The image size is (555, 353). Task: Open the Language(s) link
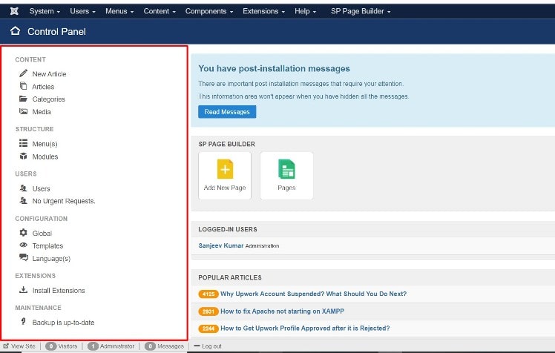click(51, 259)
